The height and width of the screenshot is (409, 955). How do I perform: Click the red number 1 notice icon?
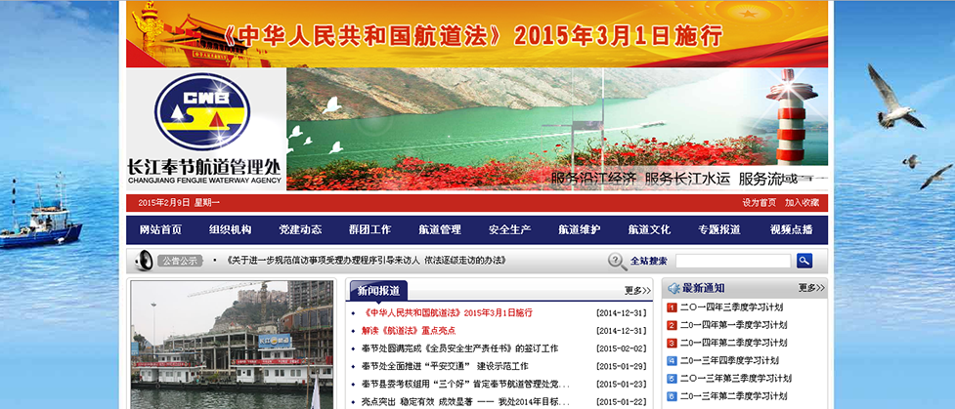672,307
